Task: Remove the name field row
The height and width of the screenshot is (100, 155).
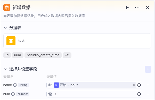Action: coord(148,85)
